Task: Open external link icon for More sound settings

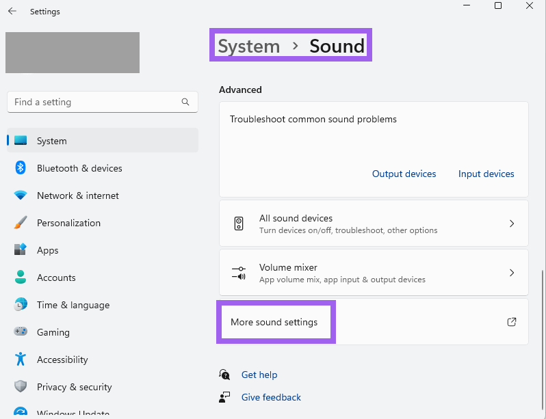Action: point(511,322)
